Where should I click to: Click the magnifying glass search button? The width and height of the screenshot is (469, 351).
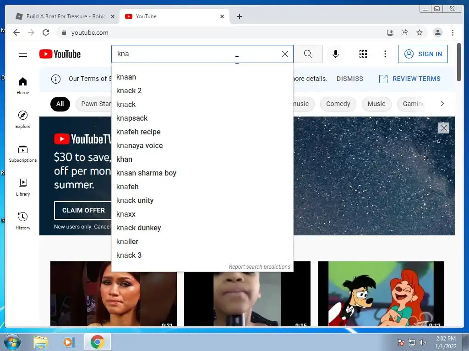[x=308, y=54]
